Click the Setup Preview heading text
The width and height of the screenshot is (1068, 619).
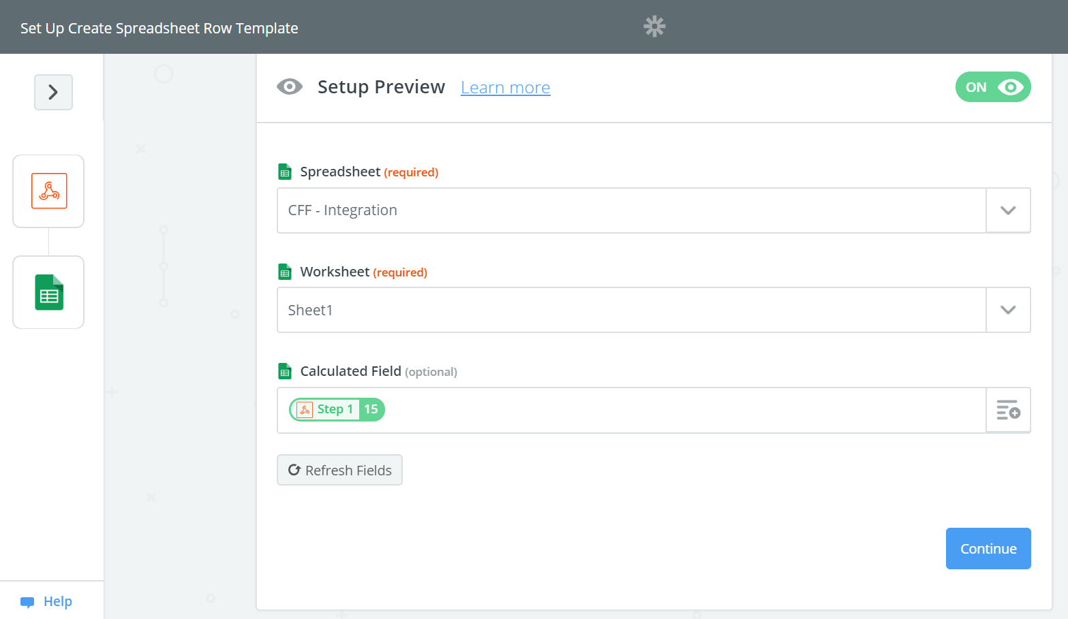(381, 87)
